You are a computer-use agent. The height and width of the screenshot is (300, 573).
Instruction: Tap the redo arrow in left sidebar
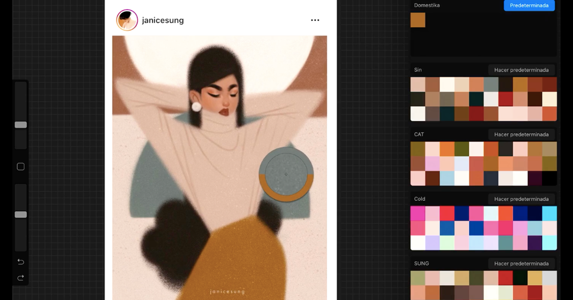(21, 278)
